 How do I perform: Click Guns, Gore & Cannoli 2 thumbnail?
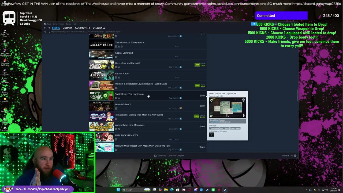101,65
